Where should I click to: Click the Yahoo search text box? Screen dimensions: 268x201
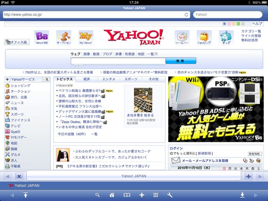118,61
